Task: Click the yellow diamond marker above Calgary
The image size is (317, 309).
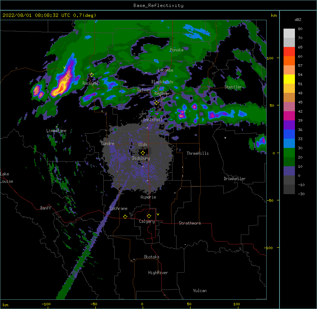Action: pos(149,216)
